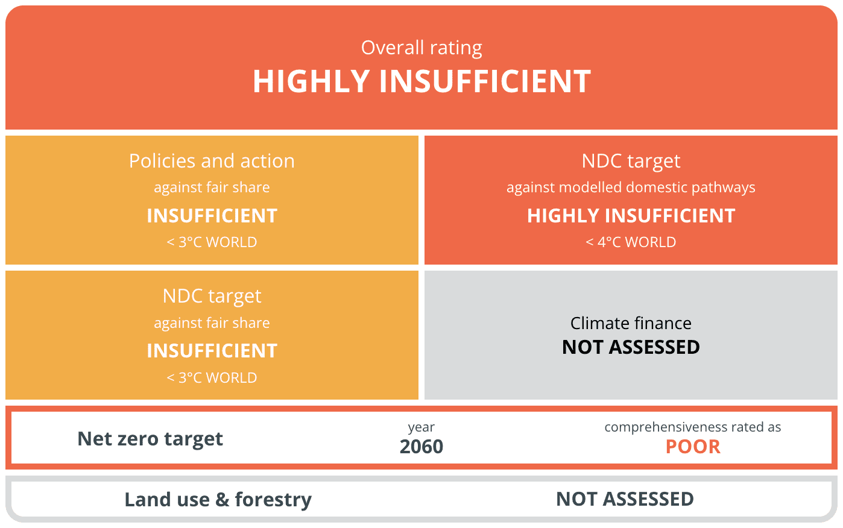Click the 'against modelled domestic pathways' subtitle
Image resolution: width=843 pixels, height=528 pixels.
(631, 187)
